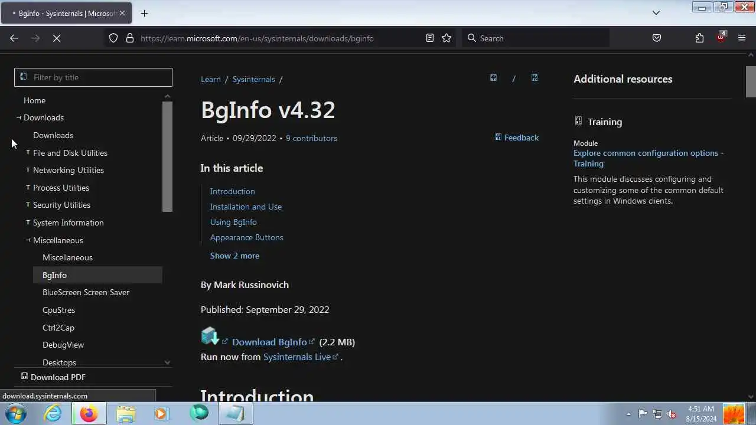Expand in-article list with Show 2 more
The width and height of the screenshot is (756, 425).
pyautogui.click(x=234, y=256)
